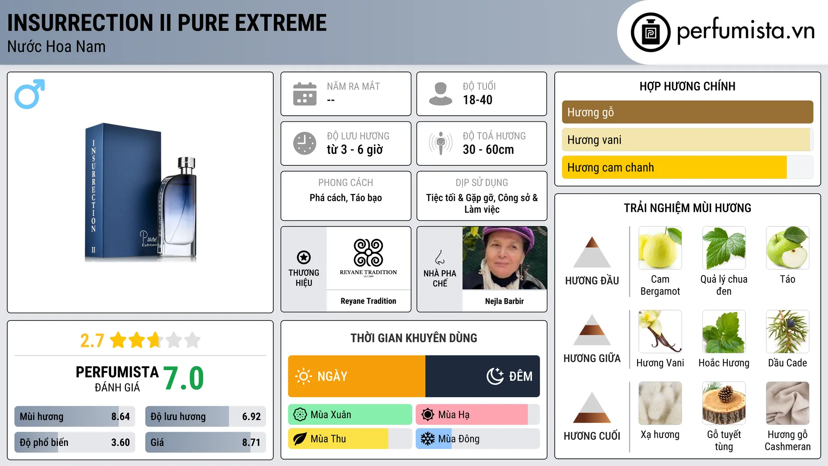Click the Táo green apple note image

(x=788, y=248)
